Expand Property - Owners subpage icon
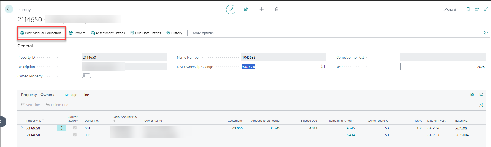 coord(481,94)
